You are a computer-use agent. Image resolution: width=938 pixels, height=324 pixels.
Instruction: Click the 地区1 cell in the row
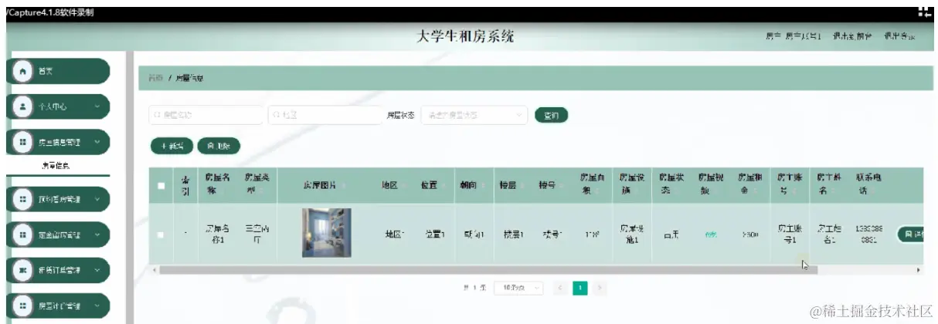[x=395, y=235]
